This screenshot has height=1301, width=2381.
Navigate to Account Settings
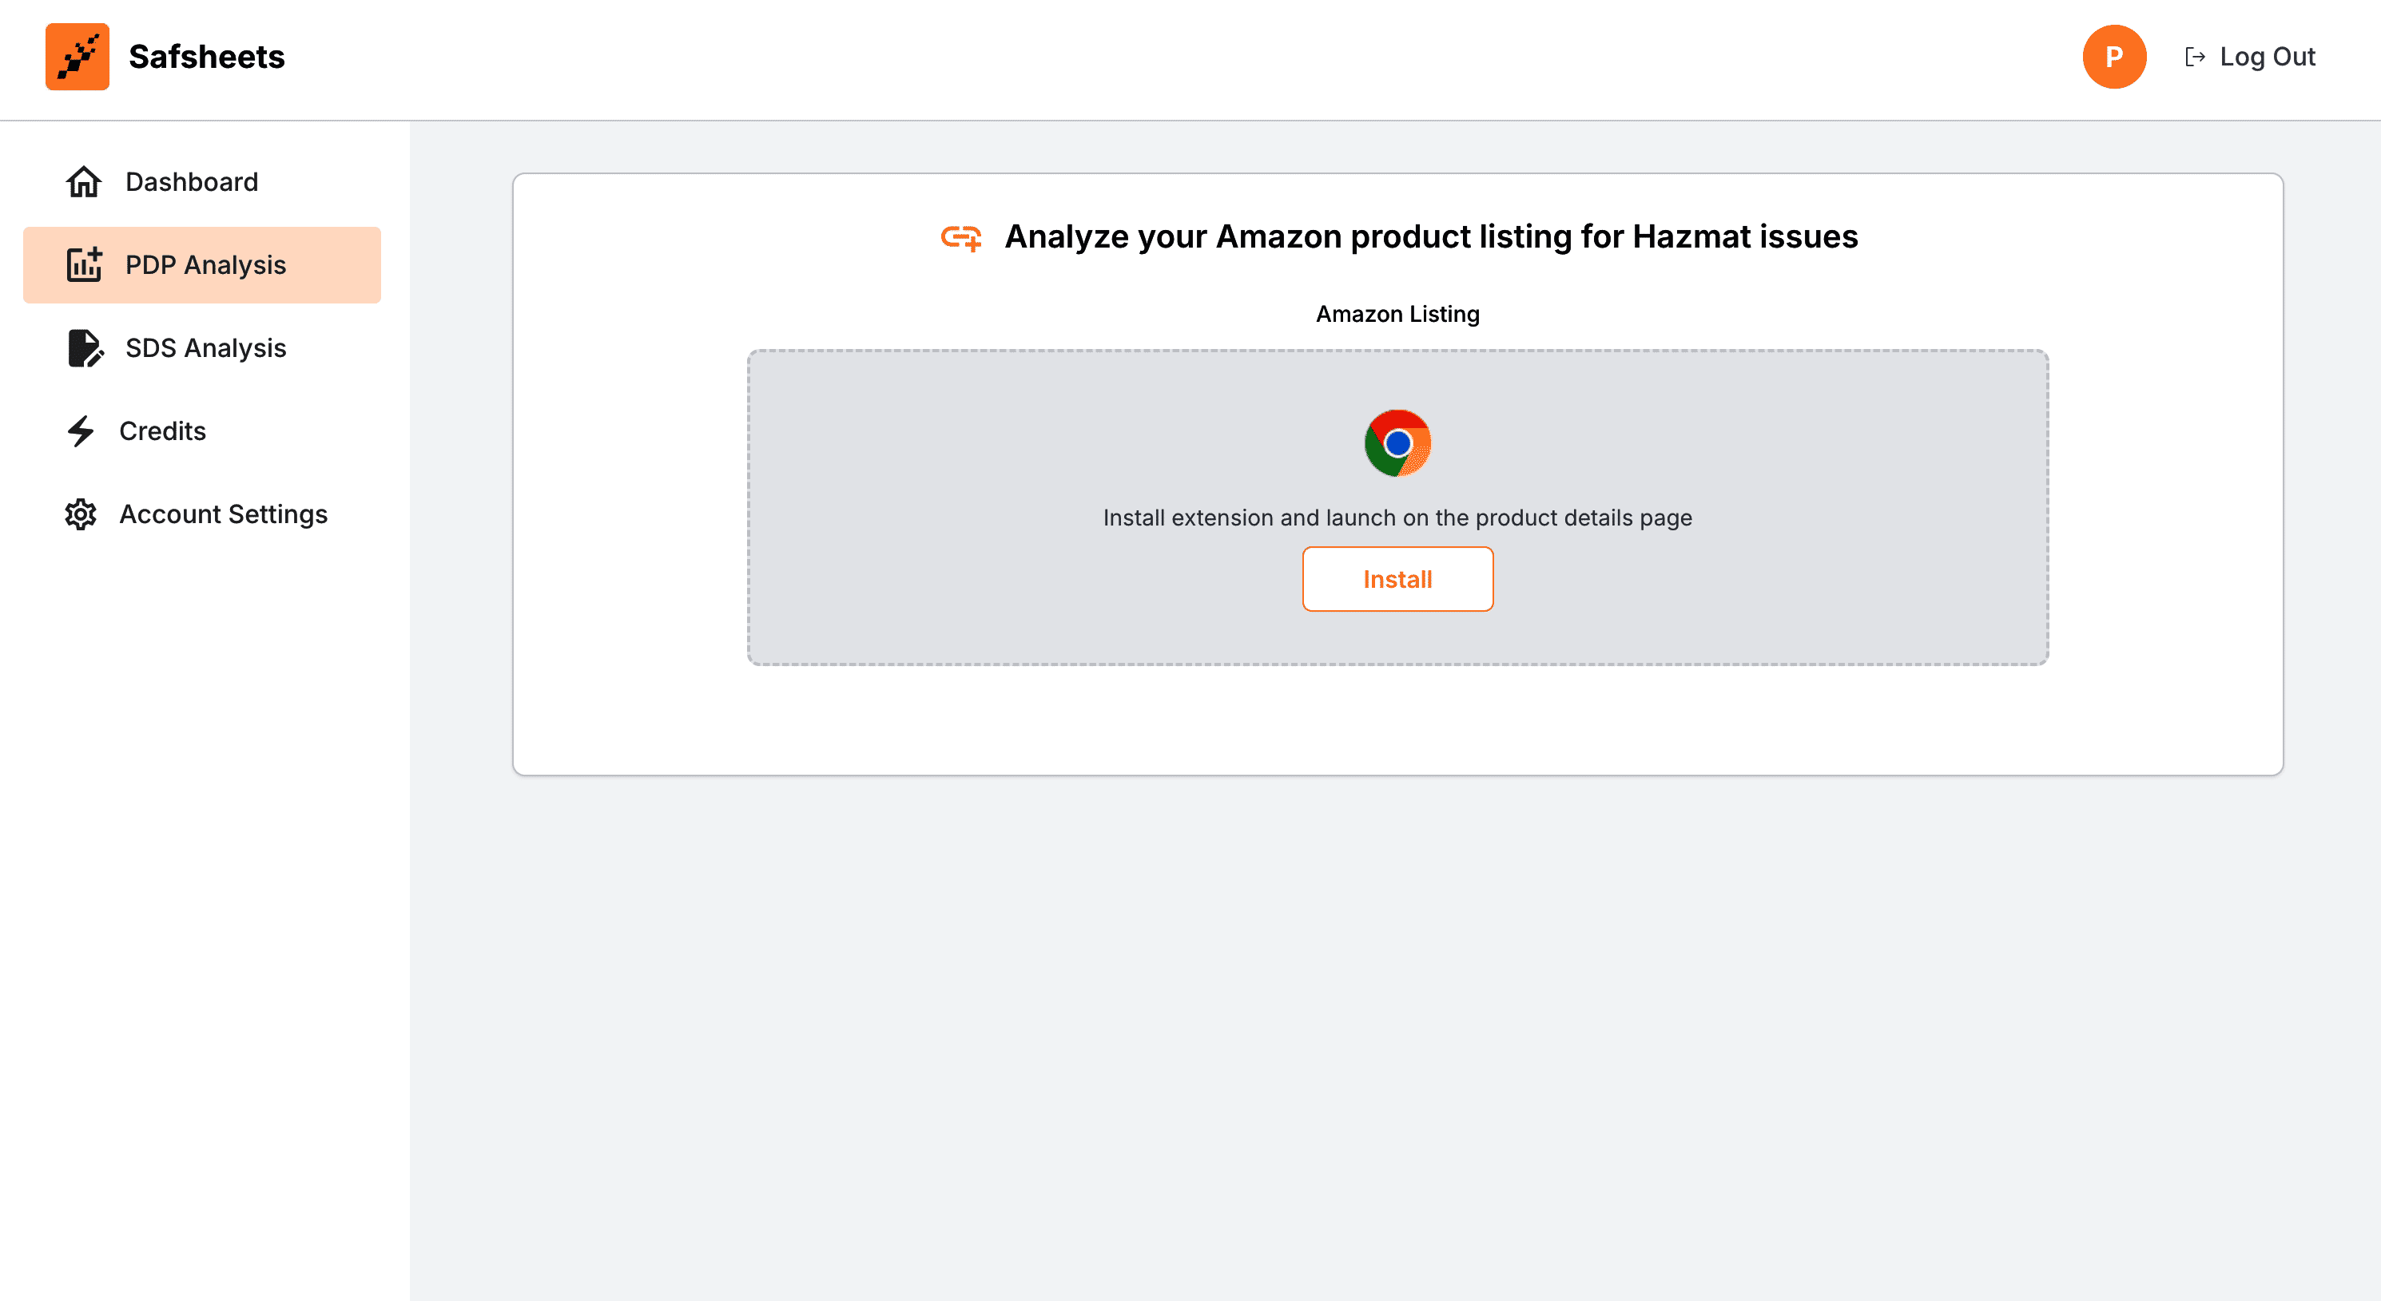pyautogui.click(x=224, y=514)
